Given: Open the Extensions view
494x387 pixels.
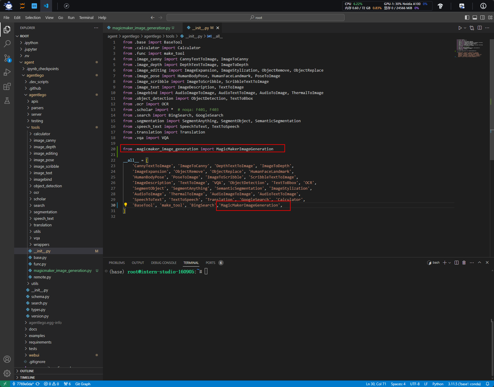Looking at the screenshot, I should (7, 86).
